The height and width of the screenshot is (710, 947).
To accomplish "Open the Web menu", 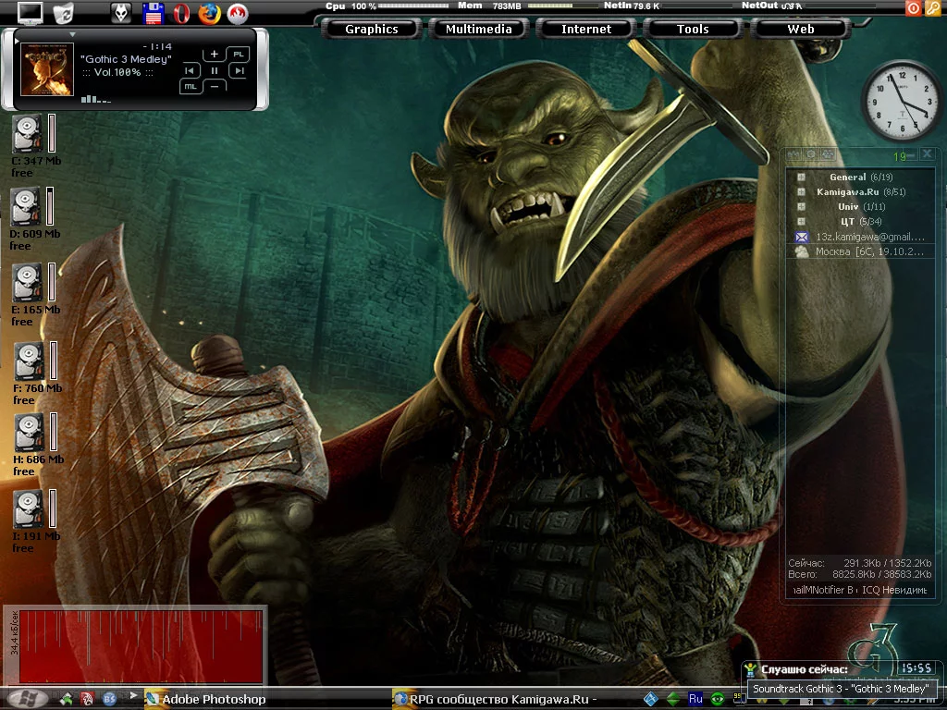I will point(800,29).
